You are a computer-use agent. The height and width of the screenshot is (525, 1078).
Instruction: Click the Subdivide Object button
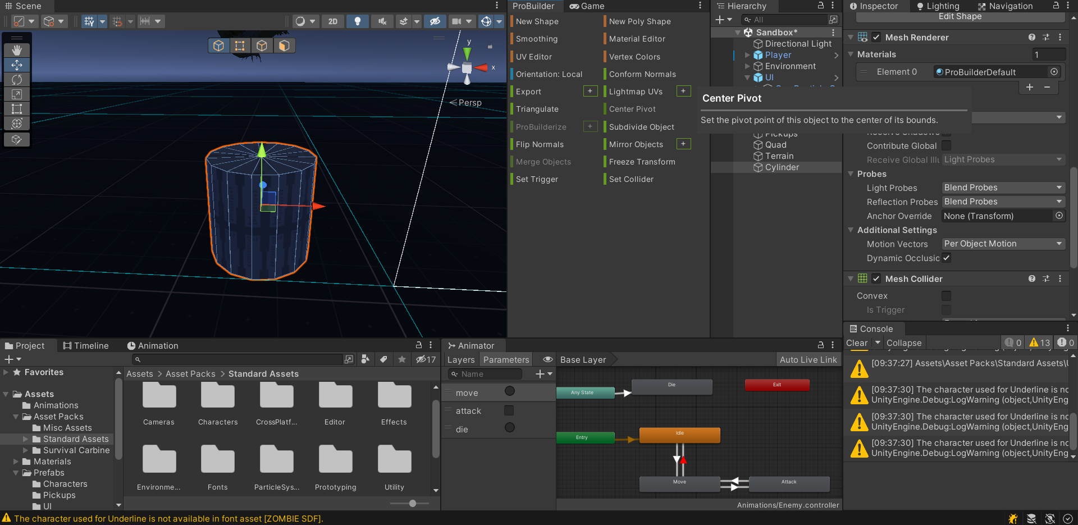641,127
